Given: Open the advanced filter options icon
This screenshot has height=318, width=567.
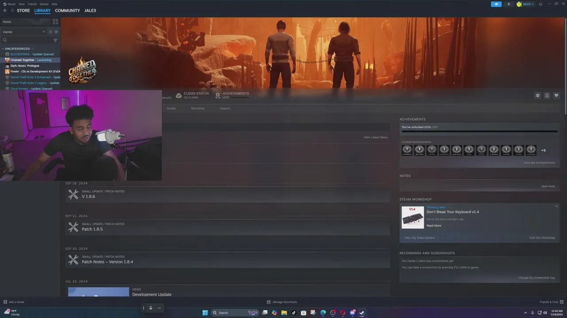Looking at the screenshot, I should 55,40.
